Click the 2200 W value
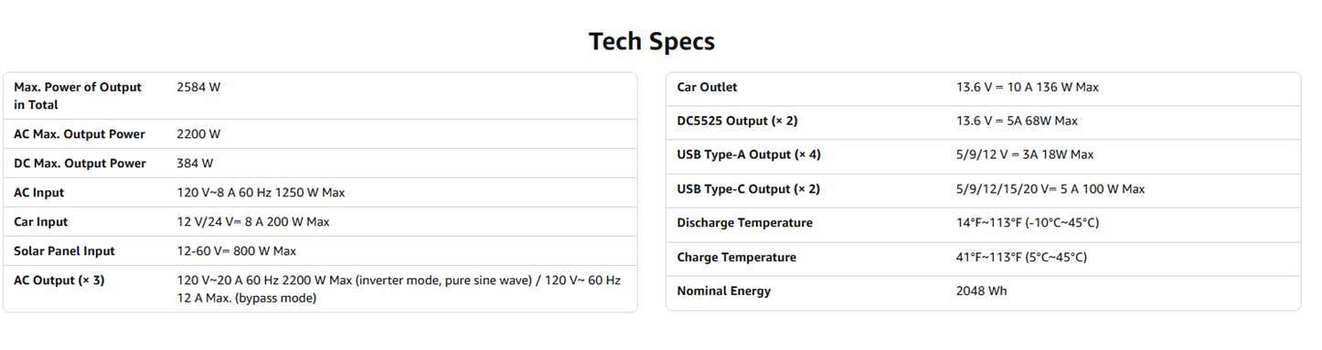Screen dimensions: 1322x350 point(198,134)
